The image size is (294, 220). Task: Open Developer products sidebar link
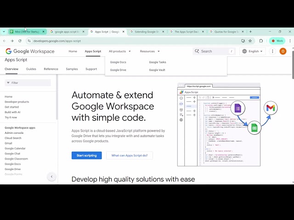pyautogui.click(x=17, y=102)
